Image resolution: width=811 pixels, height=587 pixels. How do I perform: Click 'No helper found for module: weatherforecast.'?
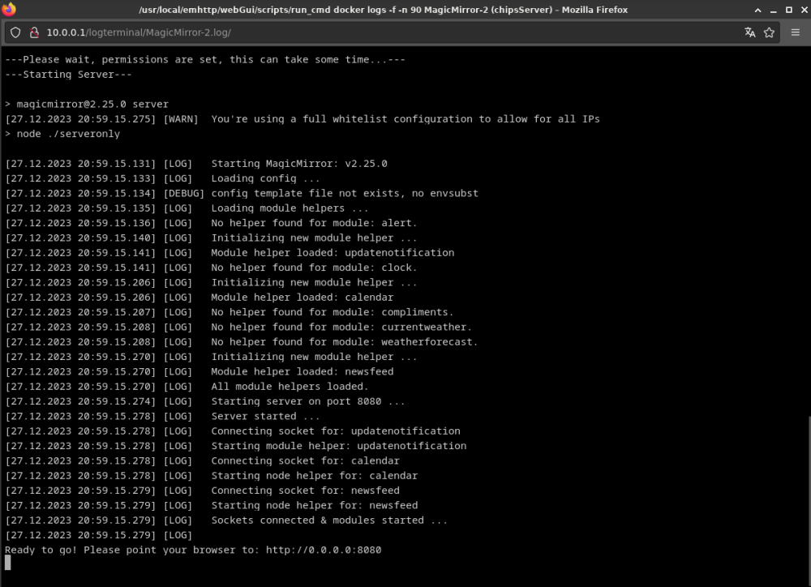point(345,342)
